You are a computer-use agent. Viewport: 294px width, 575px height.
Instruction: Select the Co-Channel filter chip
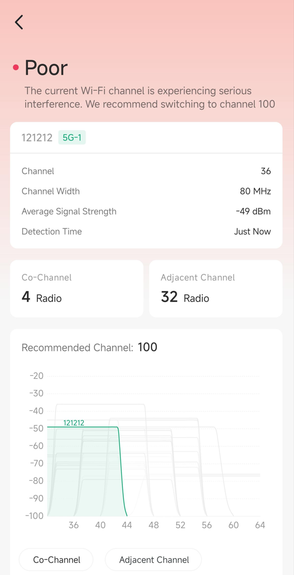coord(56,560)
